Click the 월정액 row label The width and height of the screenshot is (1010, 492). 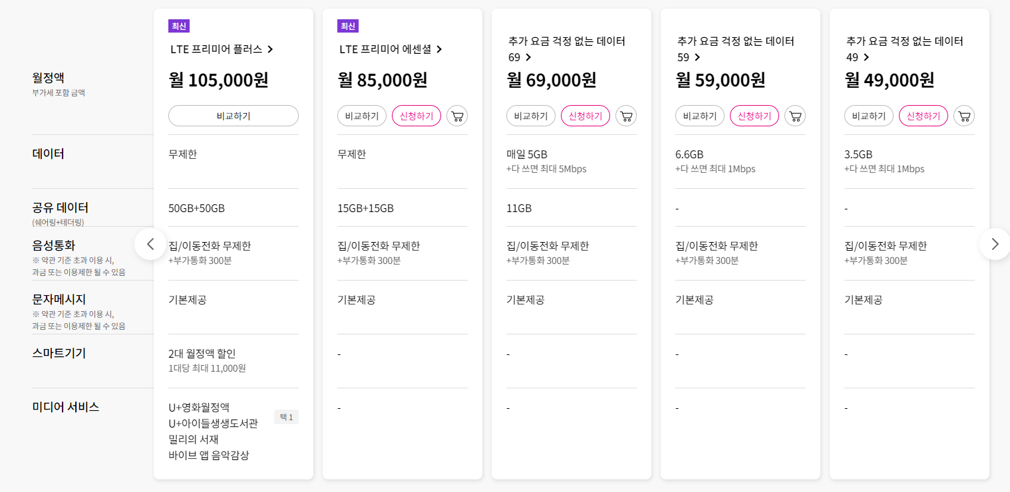49,78
